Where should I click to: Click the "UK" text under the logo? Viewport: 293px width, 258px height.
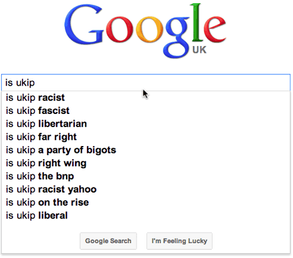click(x=199, y=50)
